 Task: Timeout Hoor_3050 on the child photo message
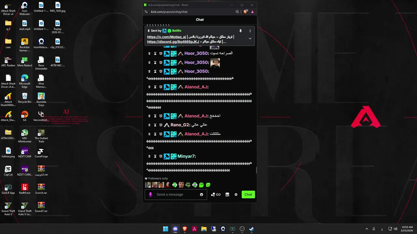155,62
